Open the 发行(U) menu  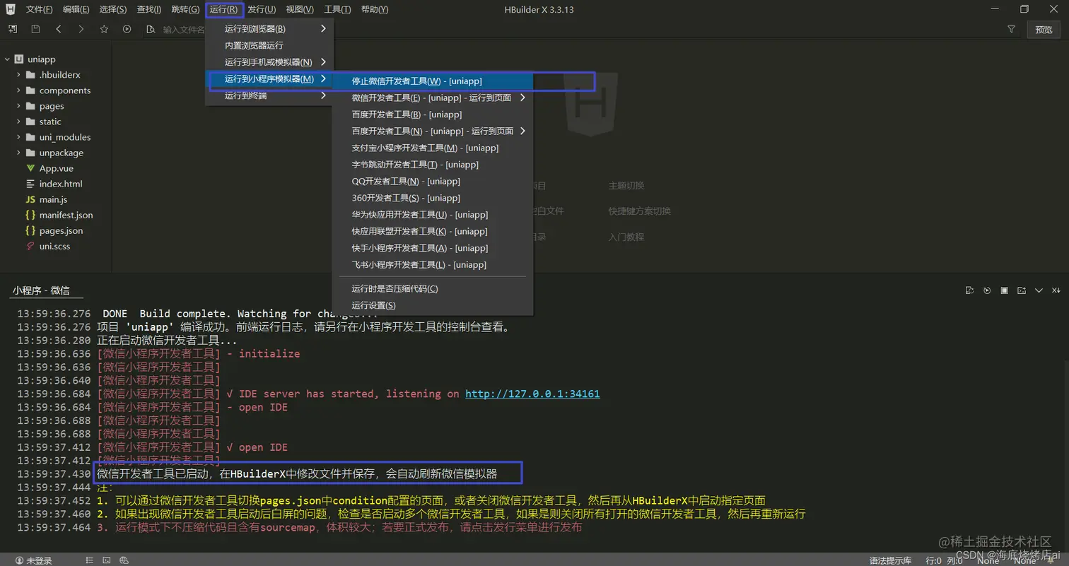click(x=262, y=9)
